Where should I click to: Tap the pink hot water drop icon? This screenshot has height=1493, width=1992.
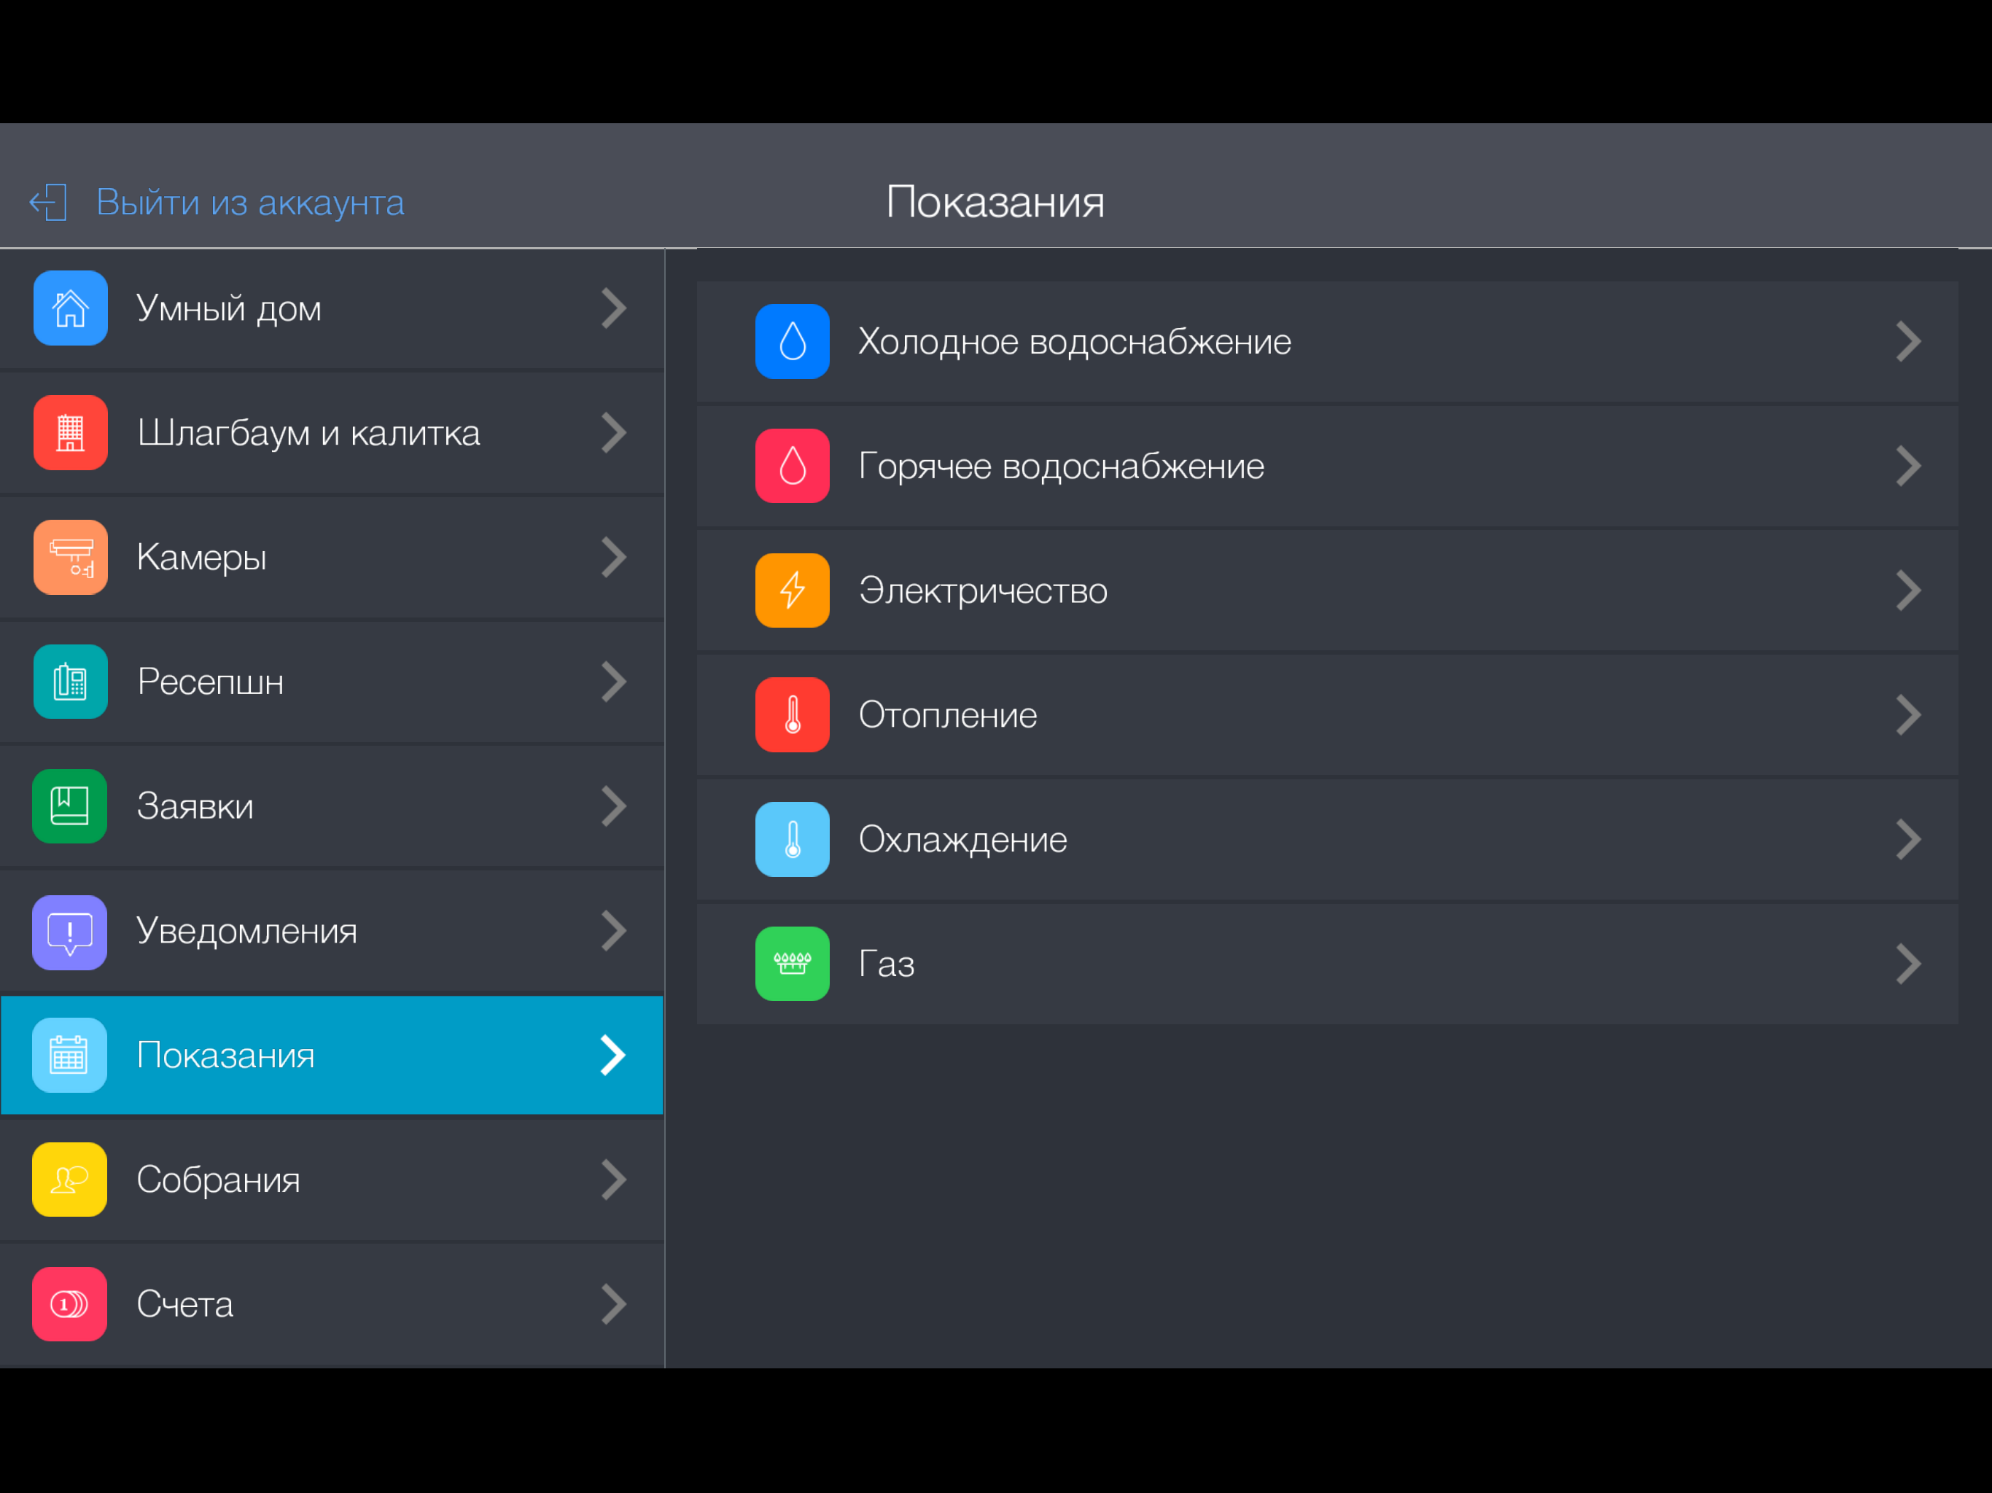793,466
